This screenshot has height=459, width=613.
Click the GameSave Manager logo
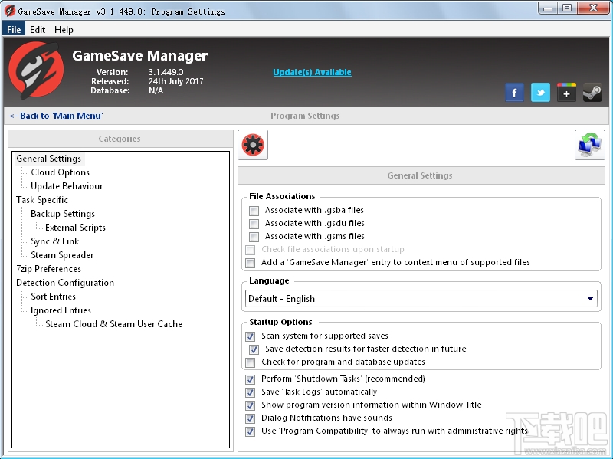coord(36,73)
